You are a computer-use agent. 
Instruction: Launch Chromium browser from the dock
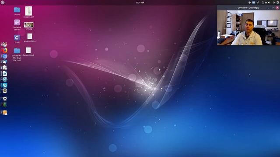coord(5,56)
